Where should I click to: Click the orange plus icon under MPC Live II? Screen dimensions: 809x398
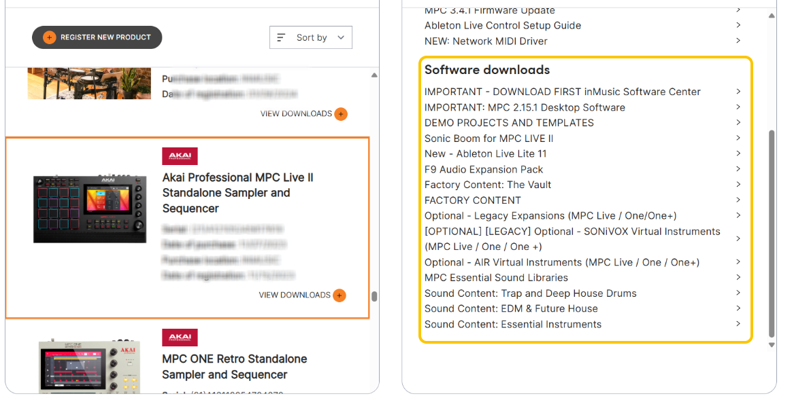[x=340, y=295]
